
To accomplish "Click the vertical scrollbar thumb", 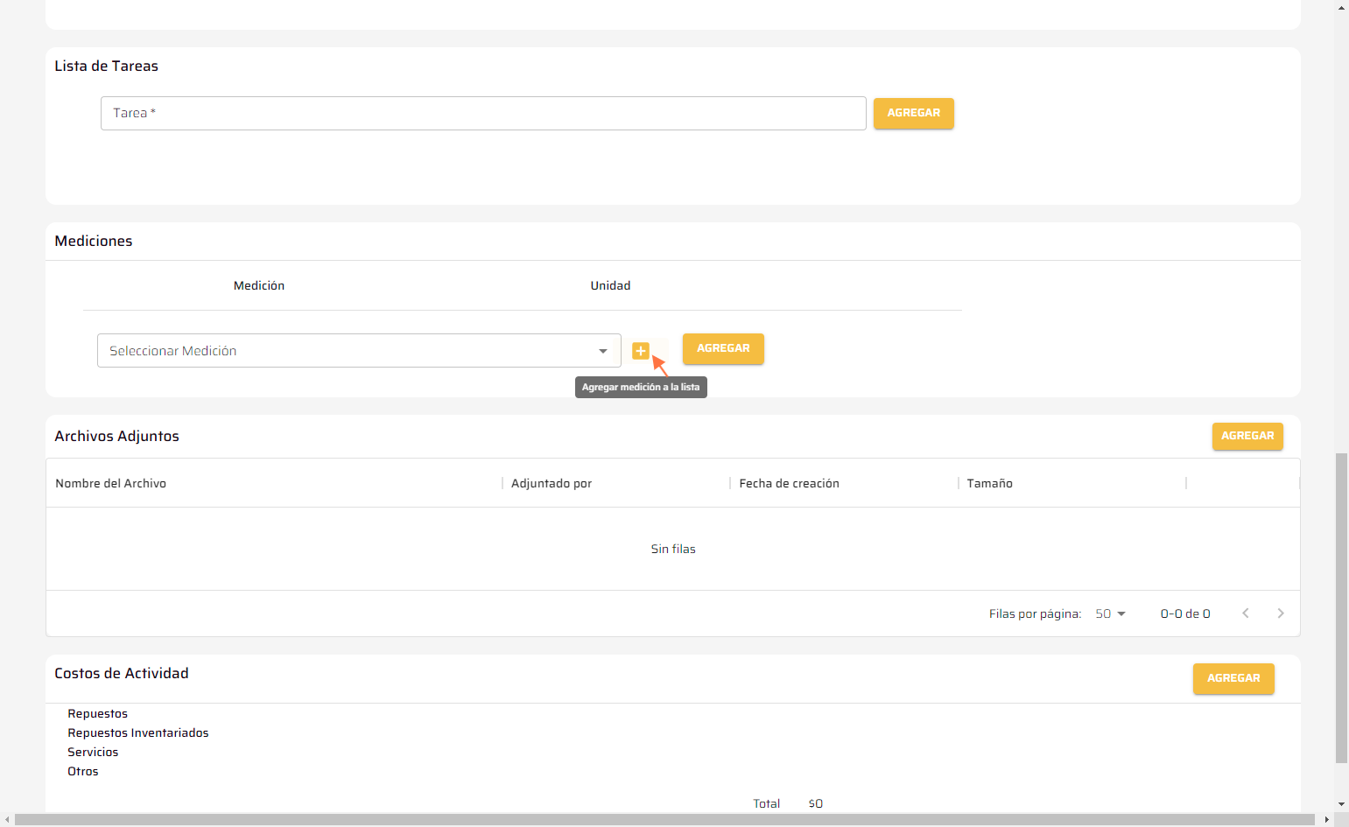I will (x=1341, y=608).
